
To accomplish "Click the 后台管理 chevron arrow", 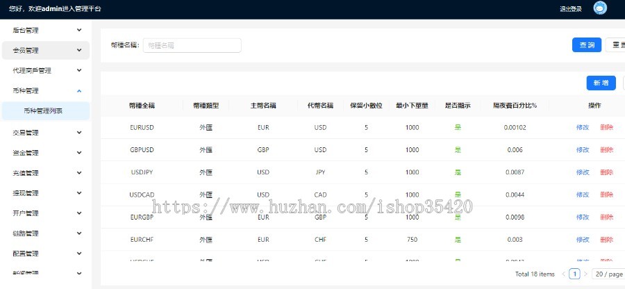I will click(79, 30).
